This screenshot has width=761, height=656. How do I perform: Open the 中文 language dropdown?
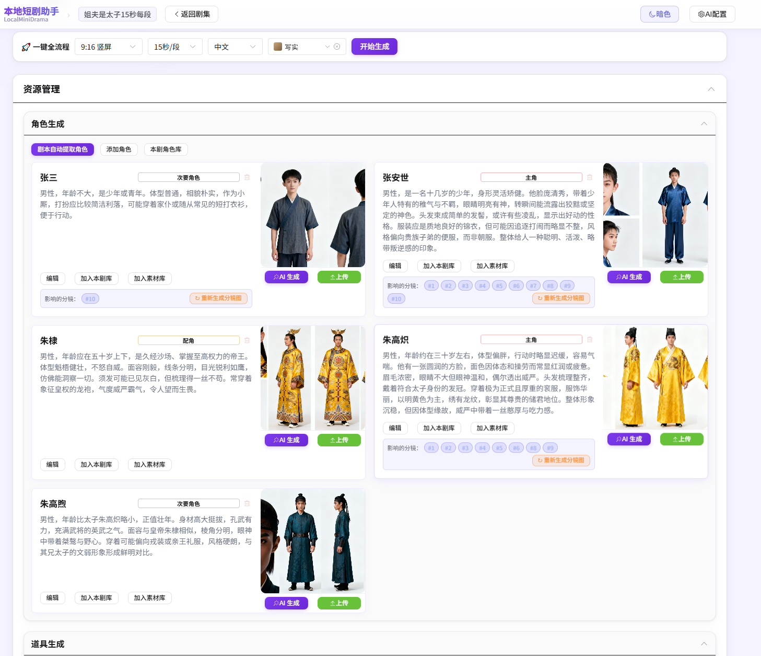coord(235,47)
